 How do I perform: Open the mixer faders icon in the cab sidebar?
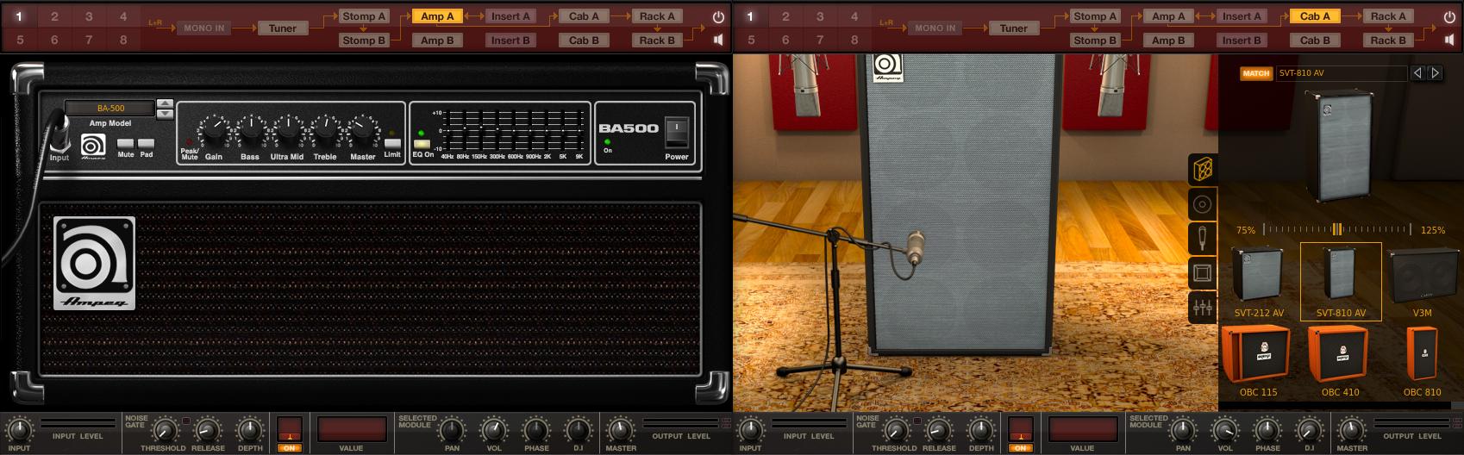point(1203,308)
